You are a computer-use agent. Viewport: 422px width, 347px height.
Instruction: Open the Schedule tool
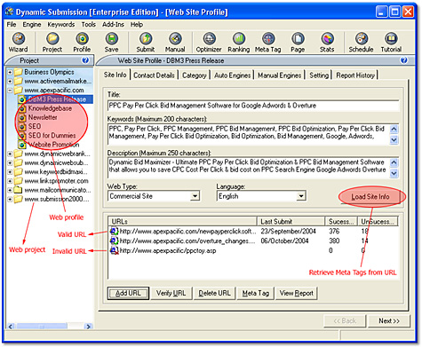361,43
